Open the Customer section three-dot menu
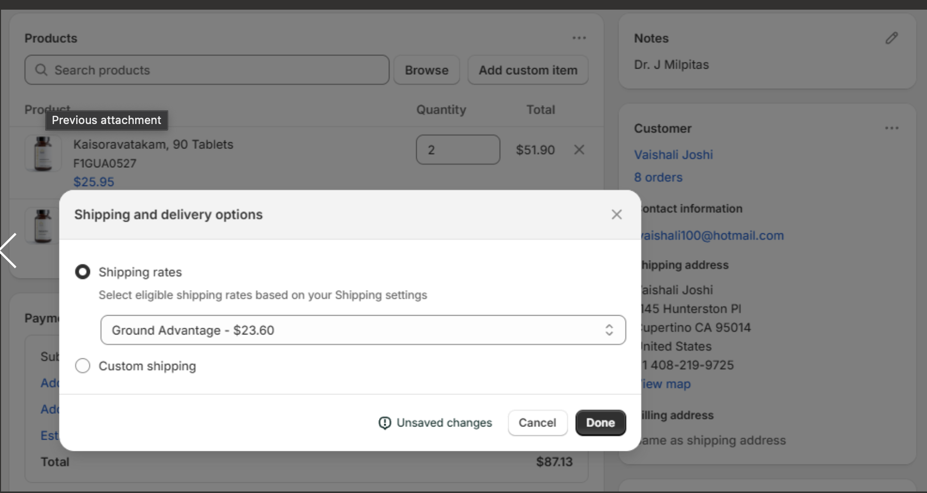927x493 pixels. coord(891,128)
